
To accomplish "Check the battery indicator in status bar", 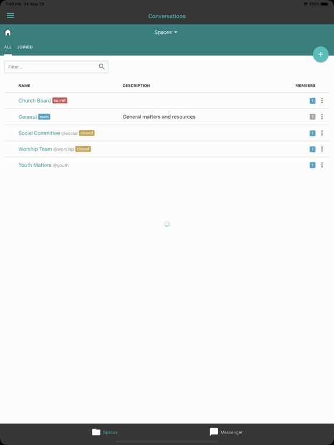I will coord(325,4).
